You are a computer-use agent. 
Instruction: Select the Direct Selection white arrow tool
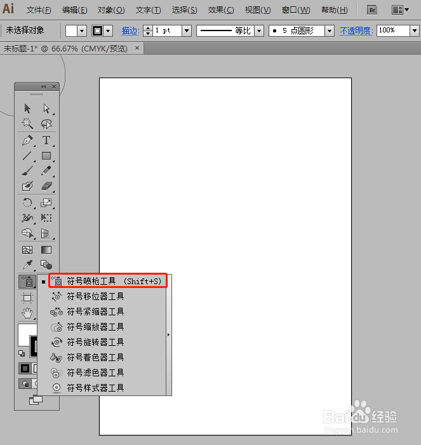[46, 109]
